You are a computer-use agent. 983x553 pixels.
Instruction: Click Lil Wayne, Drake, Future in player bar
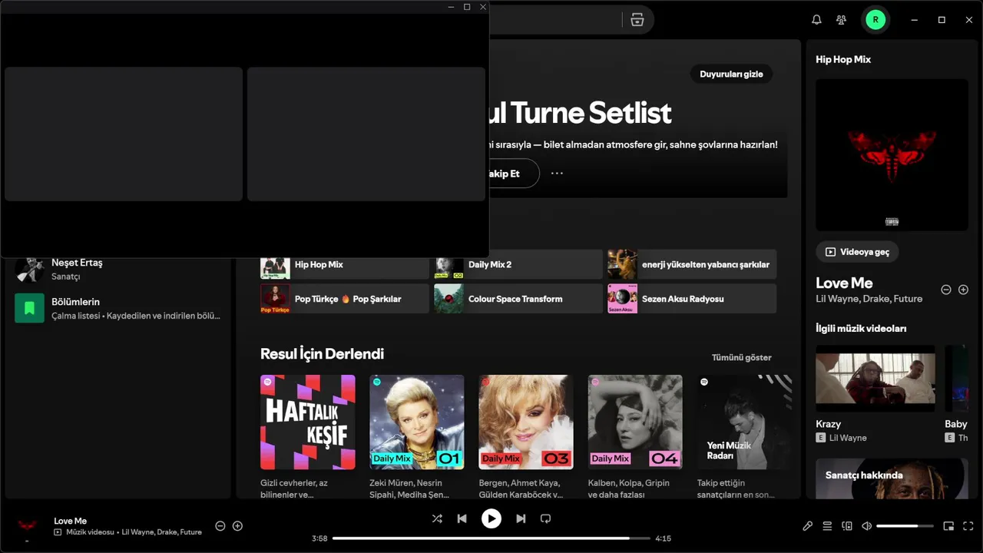click(161, 532)
